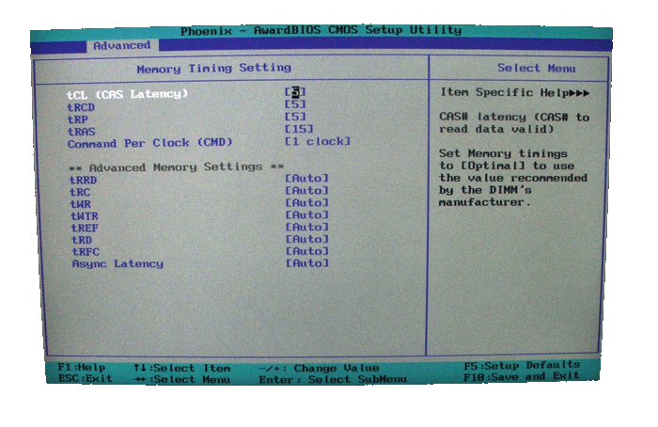Open the tRFC [Auto] value
Viewport: 658px width, 427px height.
(x=307, y=251)
